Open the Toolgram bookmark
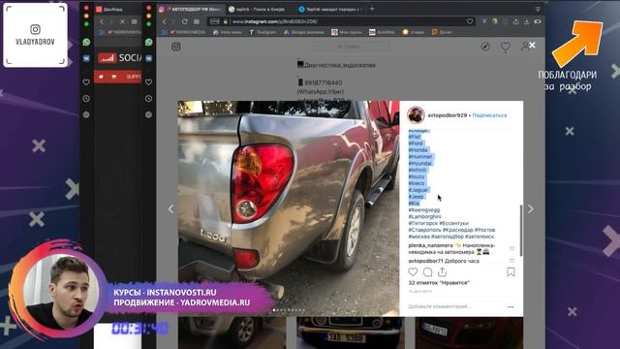620x349 pixels. (263, 32)
